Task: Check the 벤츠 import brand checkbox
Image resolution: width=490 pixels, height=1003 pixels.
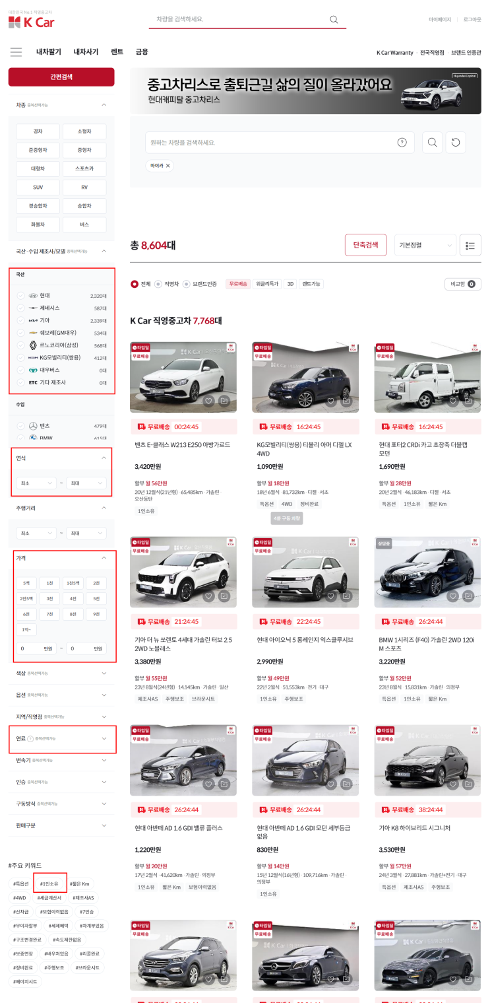Action: (x=20, y=426)
